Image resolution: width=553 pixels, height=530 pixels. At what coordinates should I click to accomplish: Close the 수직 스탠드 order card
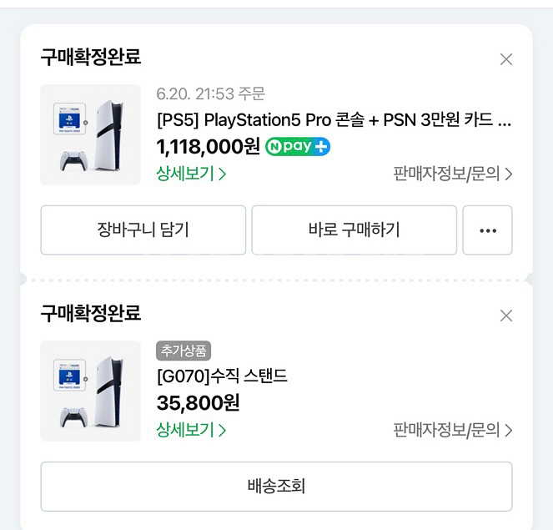505,315
